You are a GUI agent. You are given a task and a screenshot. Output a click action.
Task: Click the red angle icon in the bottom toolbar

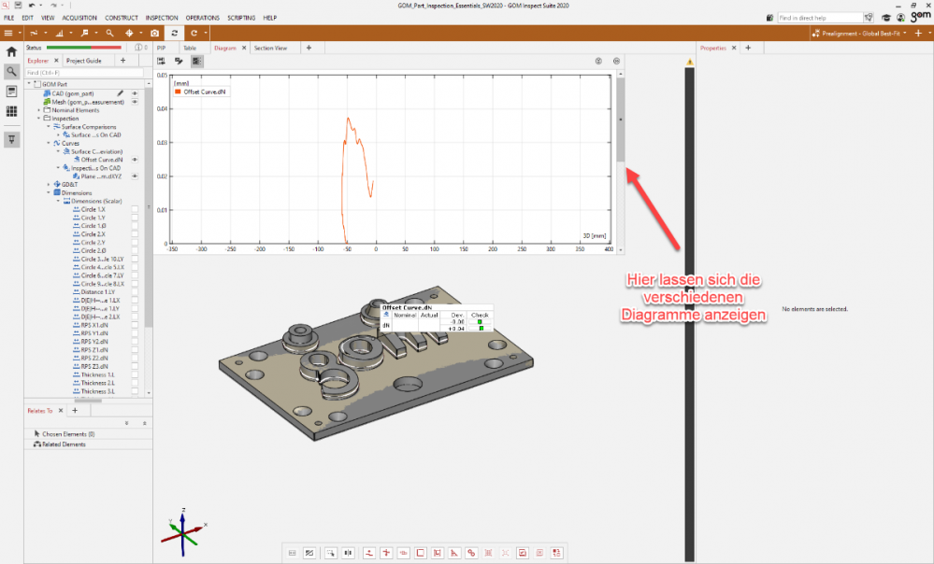pyautogui.click(x=454, y=553)
